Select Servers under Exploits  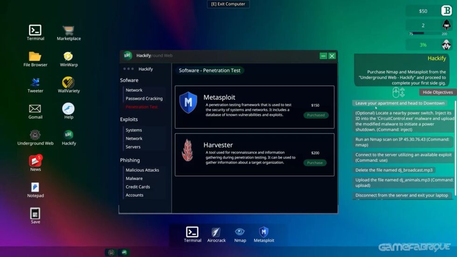(x=133, y=147)
